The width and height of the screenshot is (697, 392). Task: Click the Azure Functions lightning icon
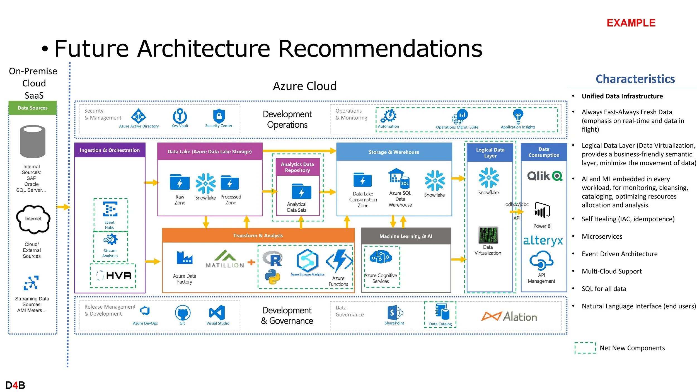[339, 261]
